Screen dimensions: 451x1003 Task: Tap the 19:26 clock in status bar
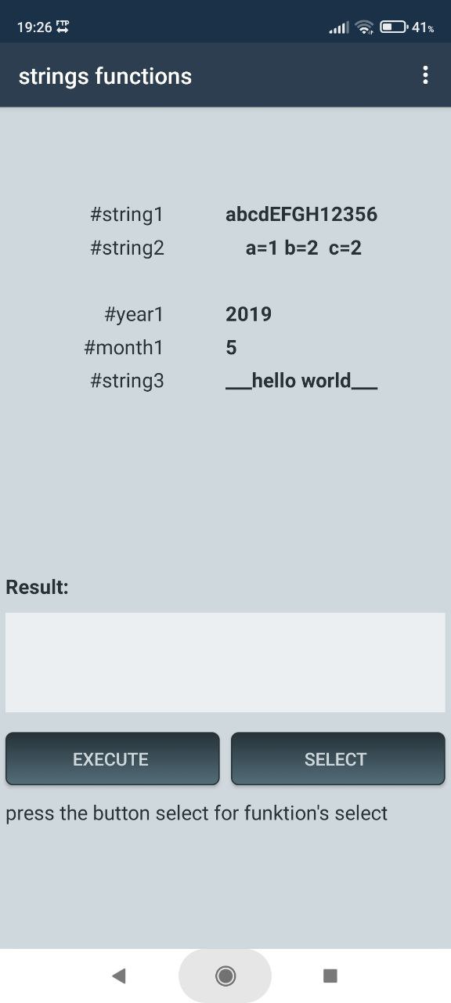point(34,27)
